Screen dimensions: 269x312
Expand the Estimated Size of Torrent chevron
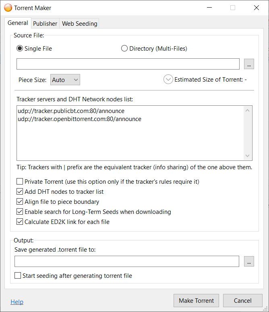(x=168, y=80)
